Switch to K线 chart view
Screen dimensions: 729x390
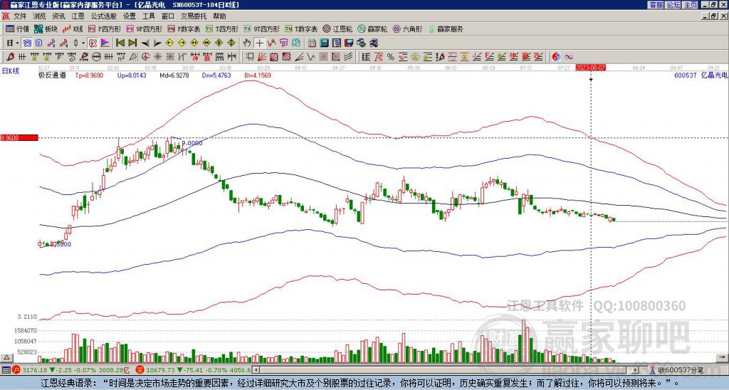[73, 28]
